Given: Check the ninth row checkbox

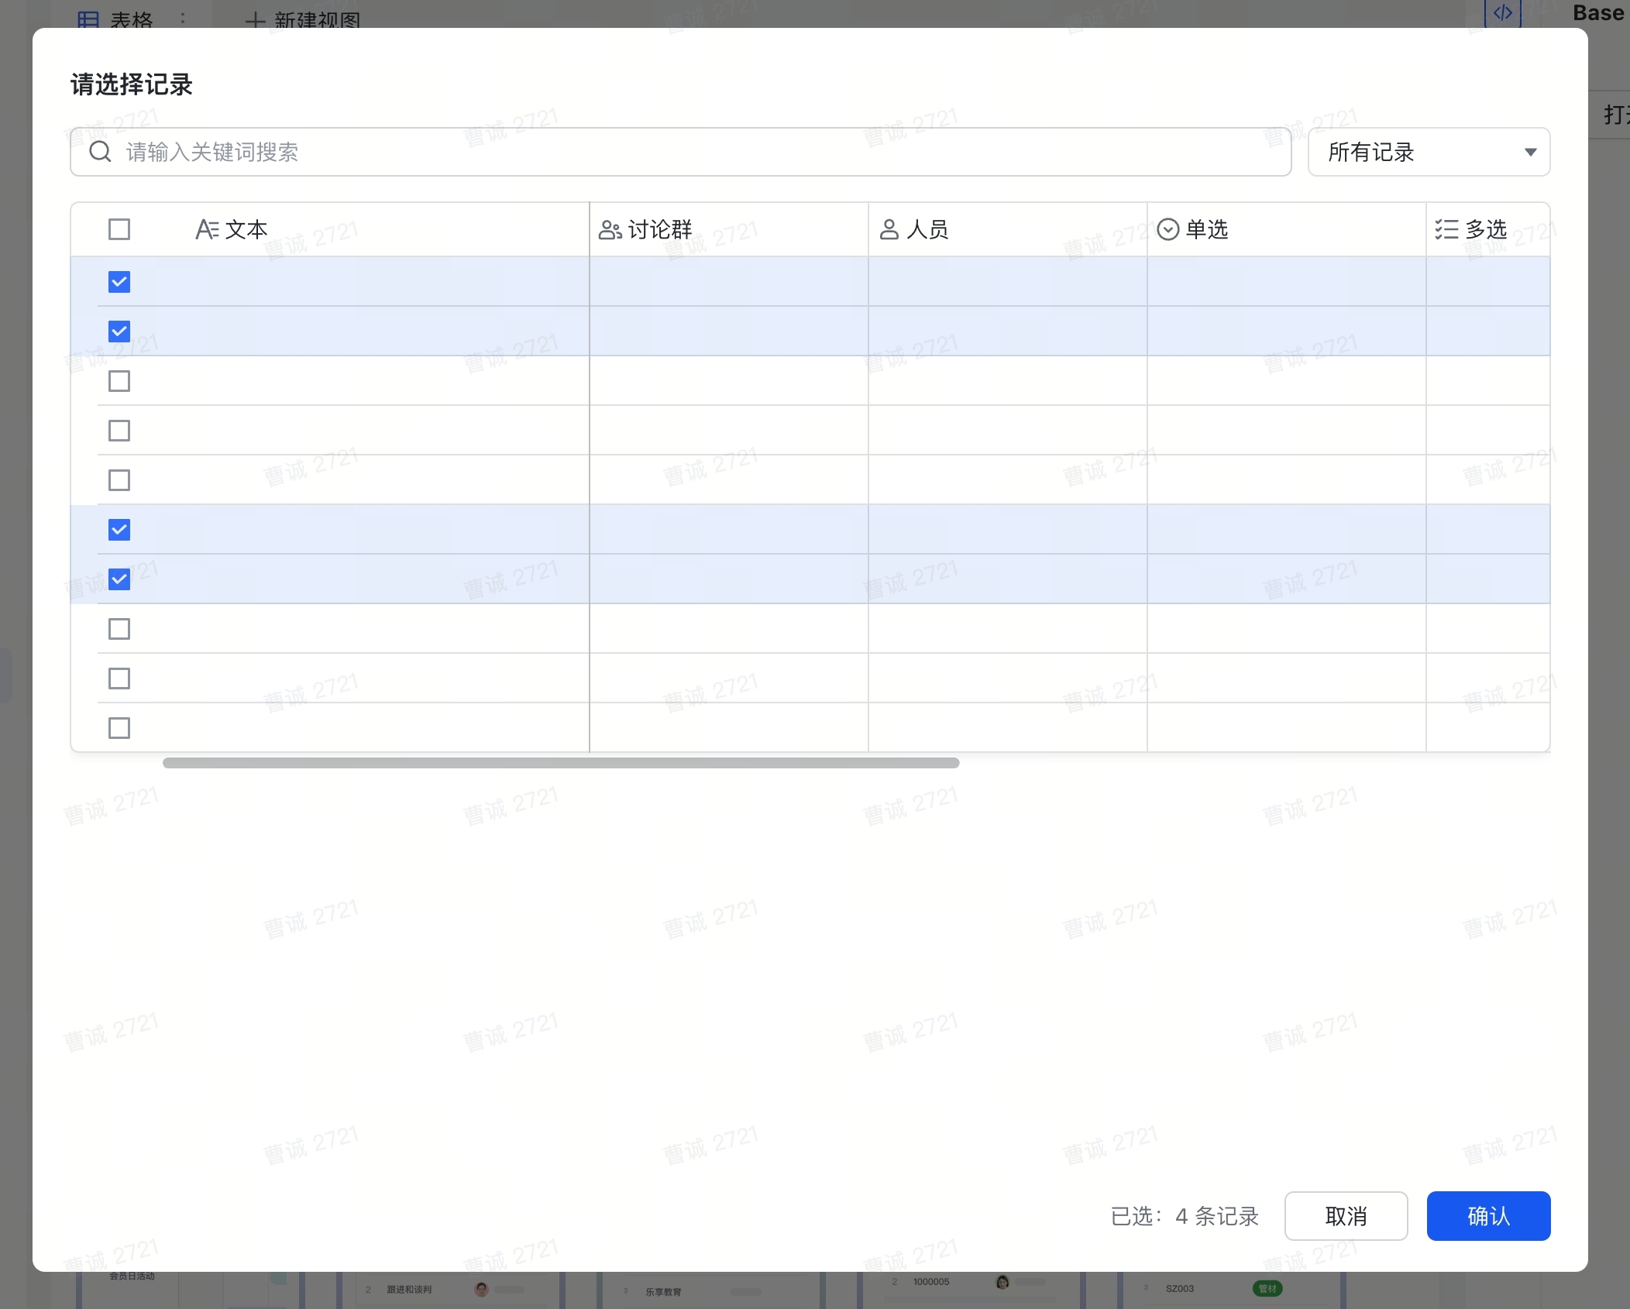Looking at the screenshot, I should pos(119,679).
